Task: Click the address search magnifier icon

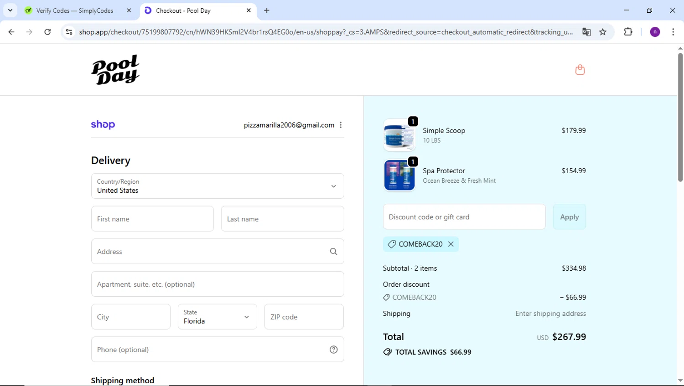Action: pyautogui.click(x=333, y=252)
